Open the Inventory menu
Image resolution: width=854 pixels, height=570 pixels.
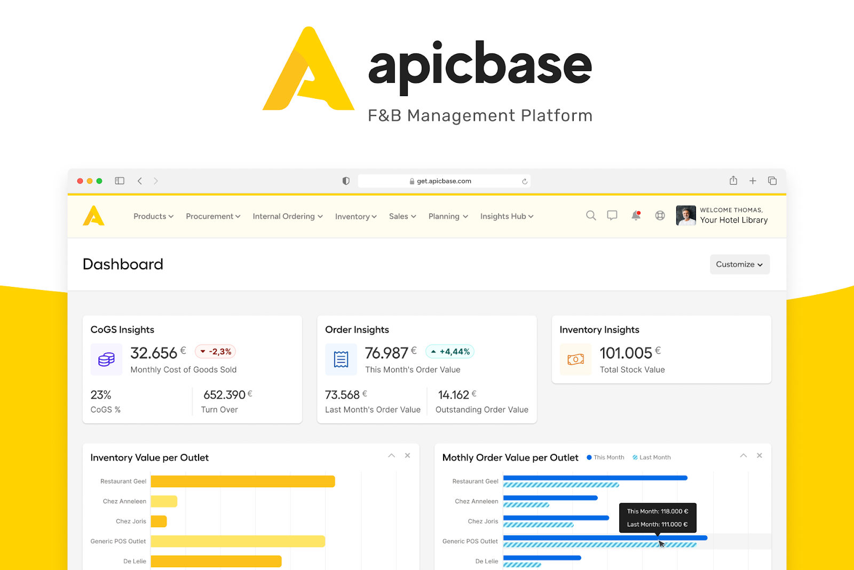click(x=355, y=216)
